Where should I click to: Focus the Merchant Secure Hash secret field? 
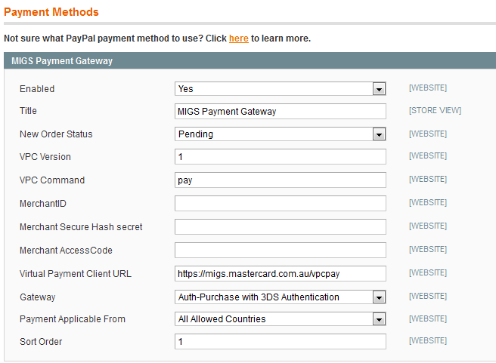281,226
